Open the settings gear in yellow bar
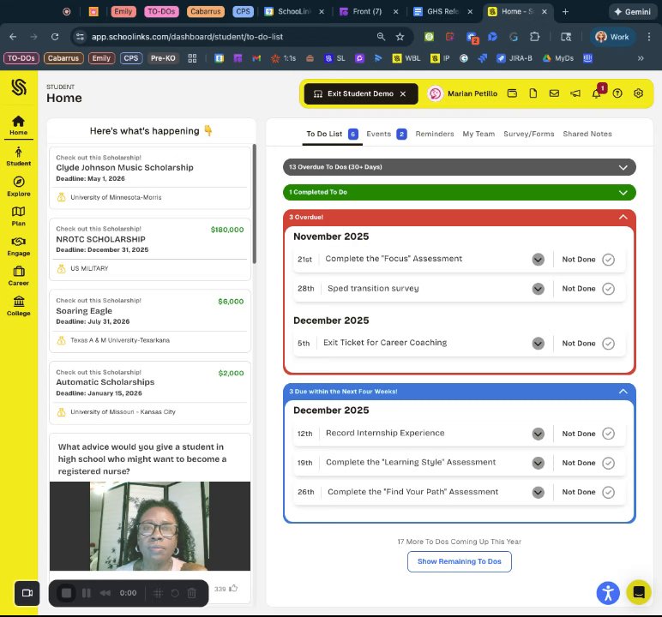 (x=638, y=93)
